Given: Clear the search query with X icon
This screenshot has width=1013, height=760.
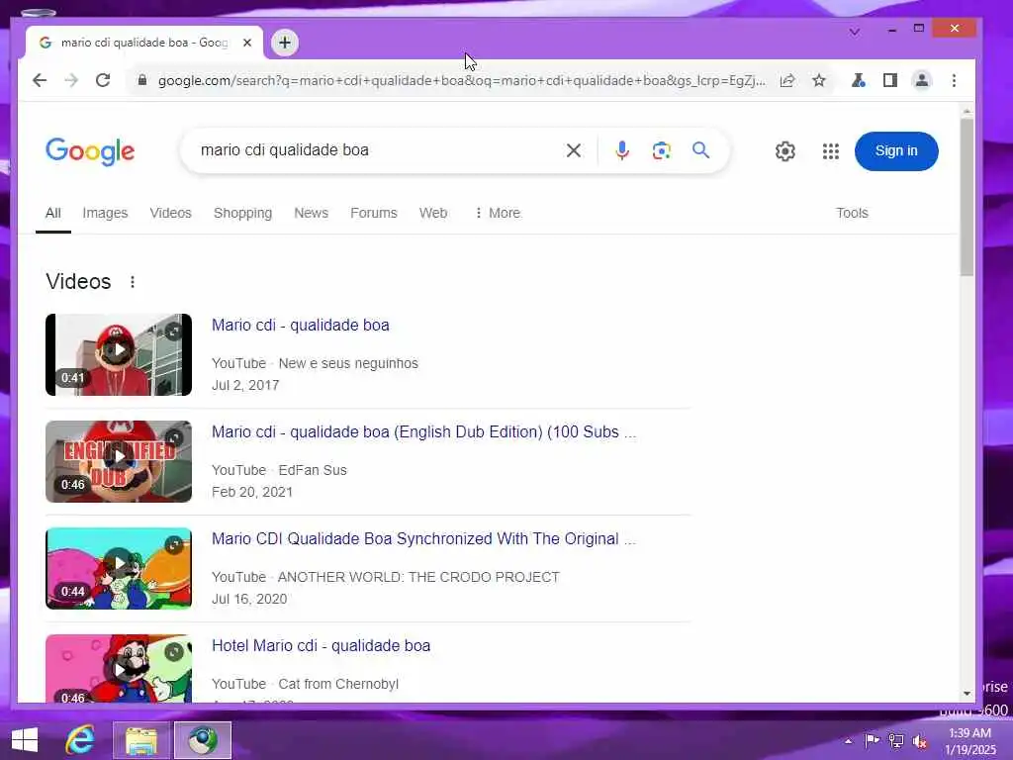Looking at the screenshot, I should [573, 150].
